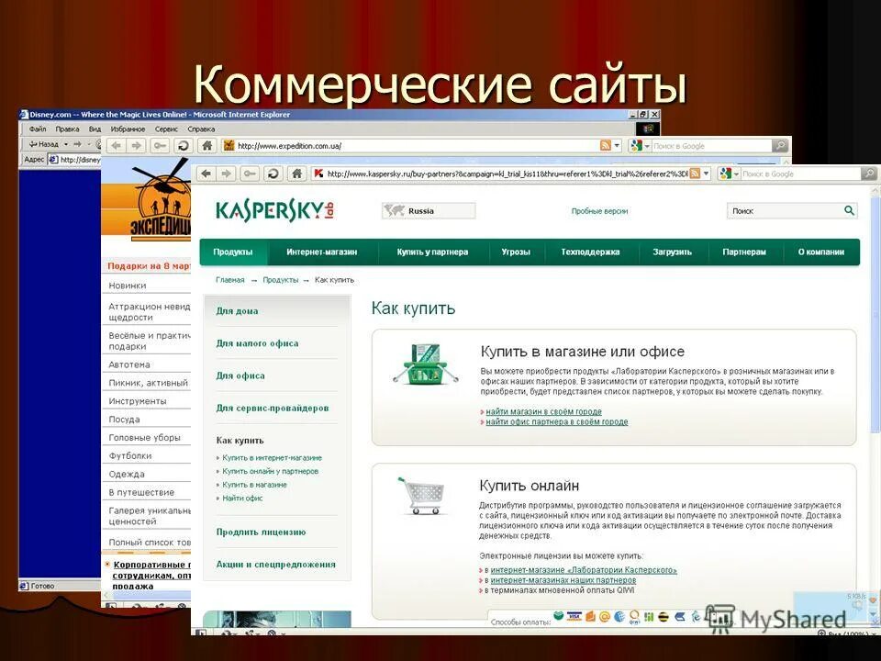Screen dimensions: 881x661
Task: Click search magnifier in Kaspersky browser search box
Action: click(x=869, y=174)
